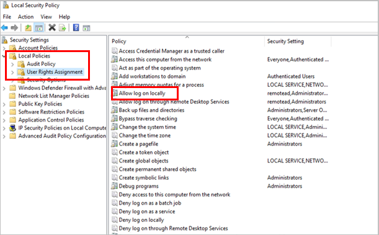Click the Back arrow toolbar icon

[x=4, y=28]
